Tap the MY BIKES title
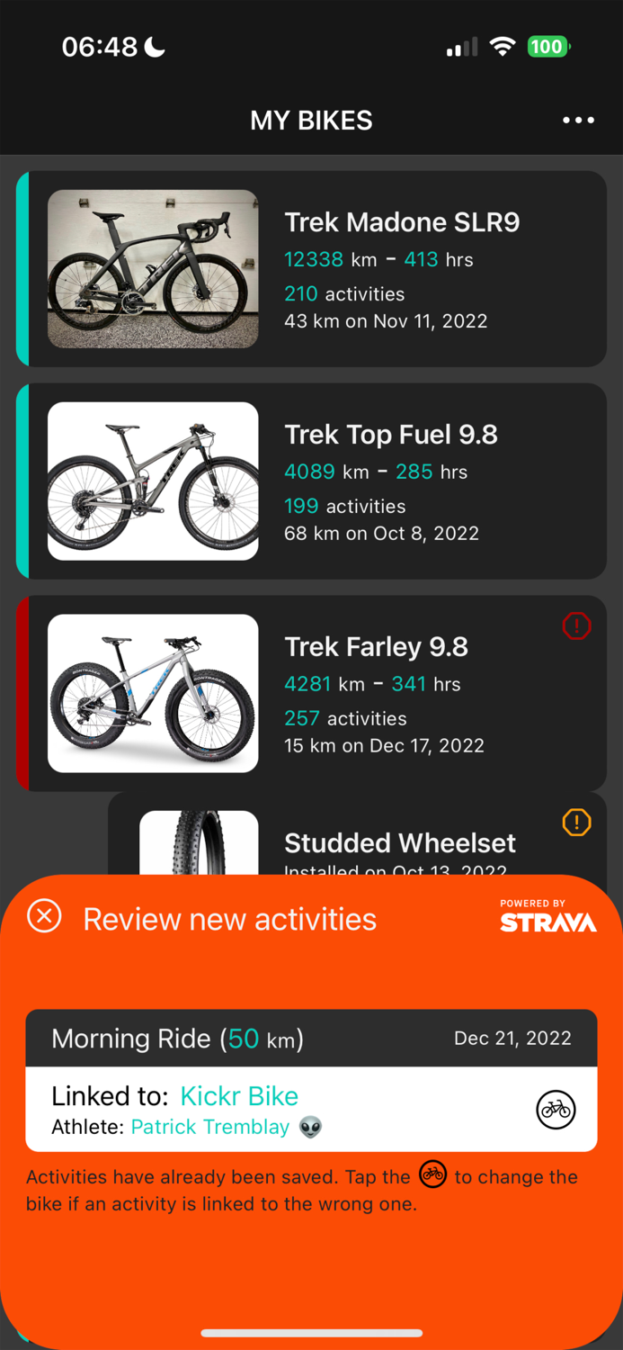Image resolution: width=623 pixels, height=1350 pixels. click(x=311, y=120)
